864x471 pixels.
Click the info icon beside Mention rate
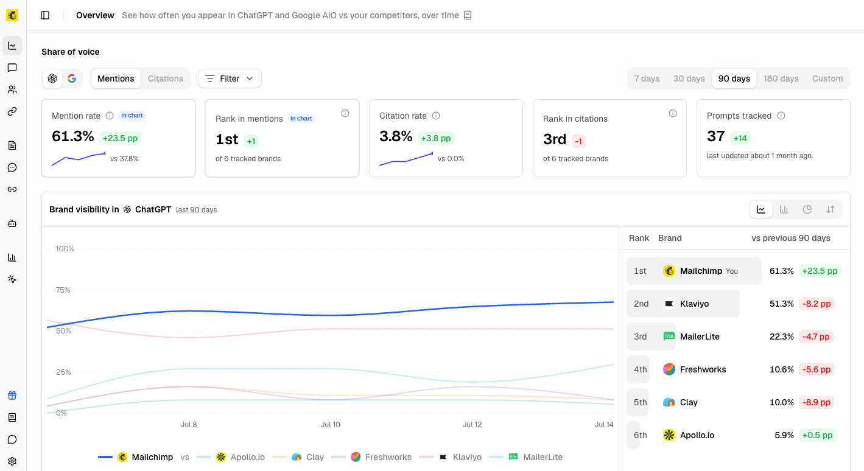110,116
